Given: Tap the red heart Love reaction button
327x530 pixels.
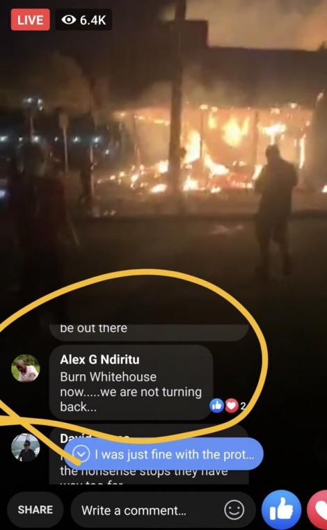Looking at the screenshot, I should [x=317, y=510].
